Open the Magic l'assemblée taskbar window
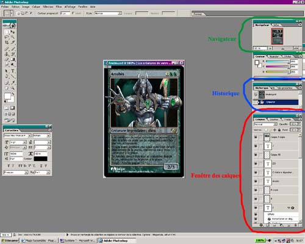Screen dimensions: 305x244 (x=39, y=241)
